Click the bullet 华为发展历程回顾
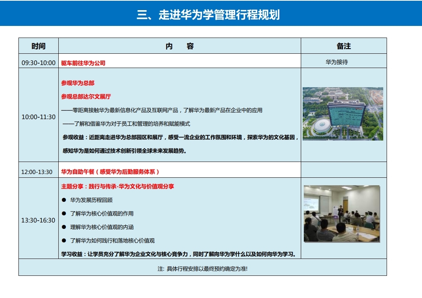The width and height of the screenshot is (422, 298). pos(91,200)
